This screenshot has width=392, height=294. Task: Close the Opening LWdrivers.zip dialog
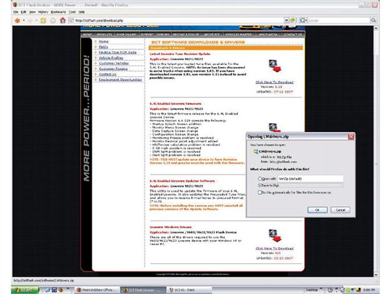click(351, 136)
